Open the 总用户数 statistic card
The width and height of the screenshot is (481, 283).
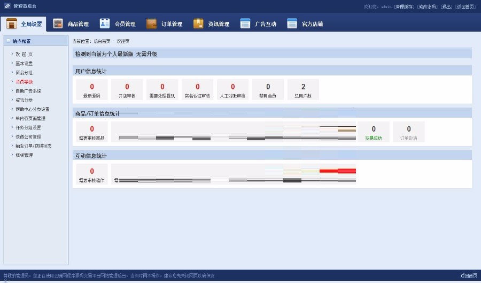point(303,90)
